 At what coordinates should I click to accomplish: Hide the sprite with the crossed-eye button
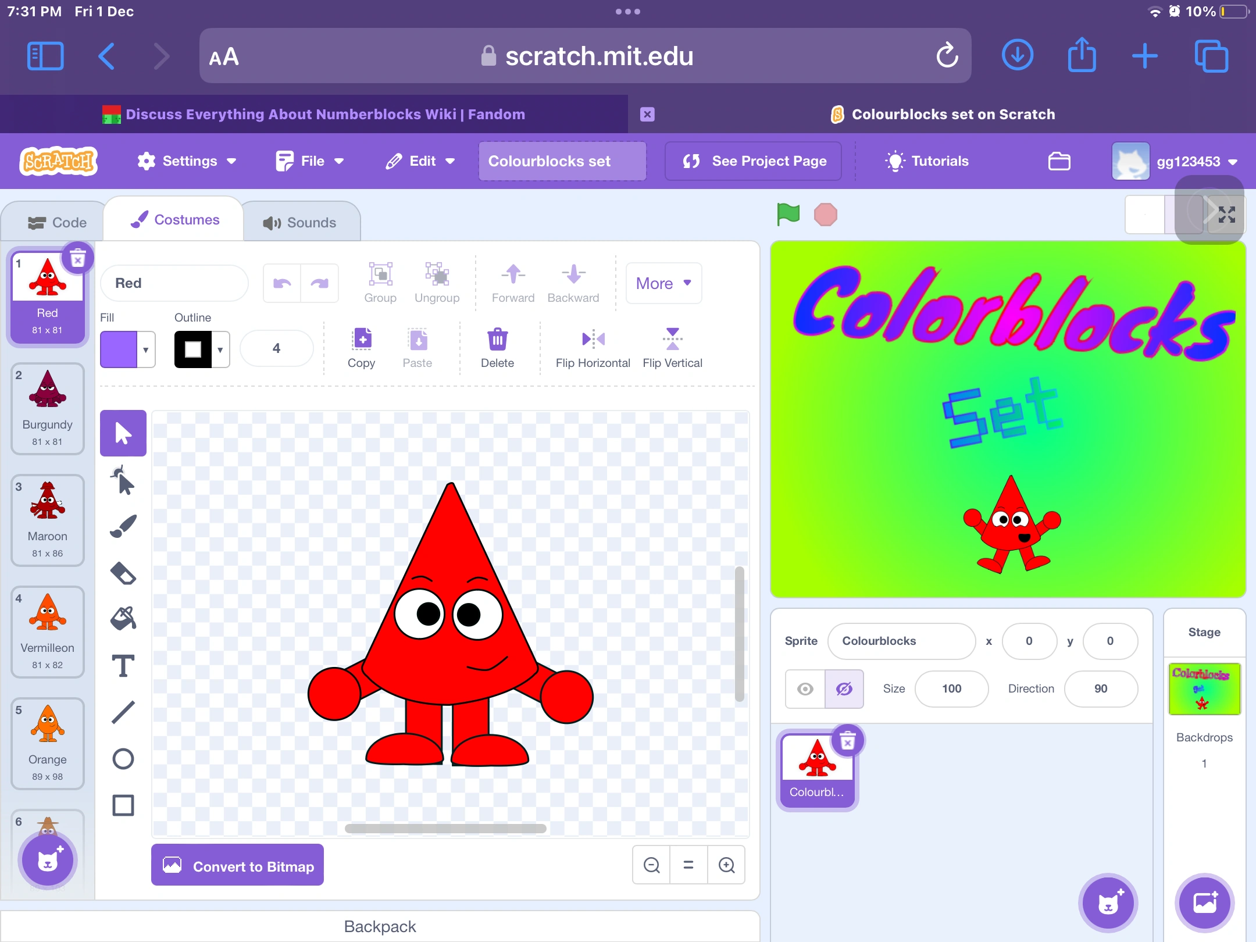click(844, 689)
